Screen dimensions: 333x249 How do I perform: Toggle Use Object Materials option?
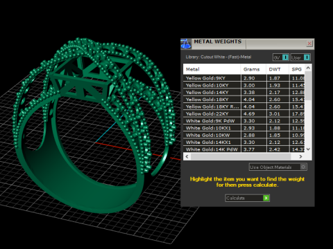[278, 167]
